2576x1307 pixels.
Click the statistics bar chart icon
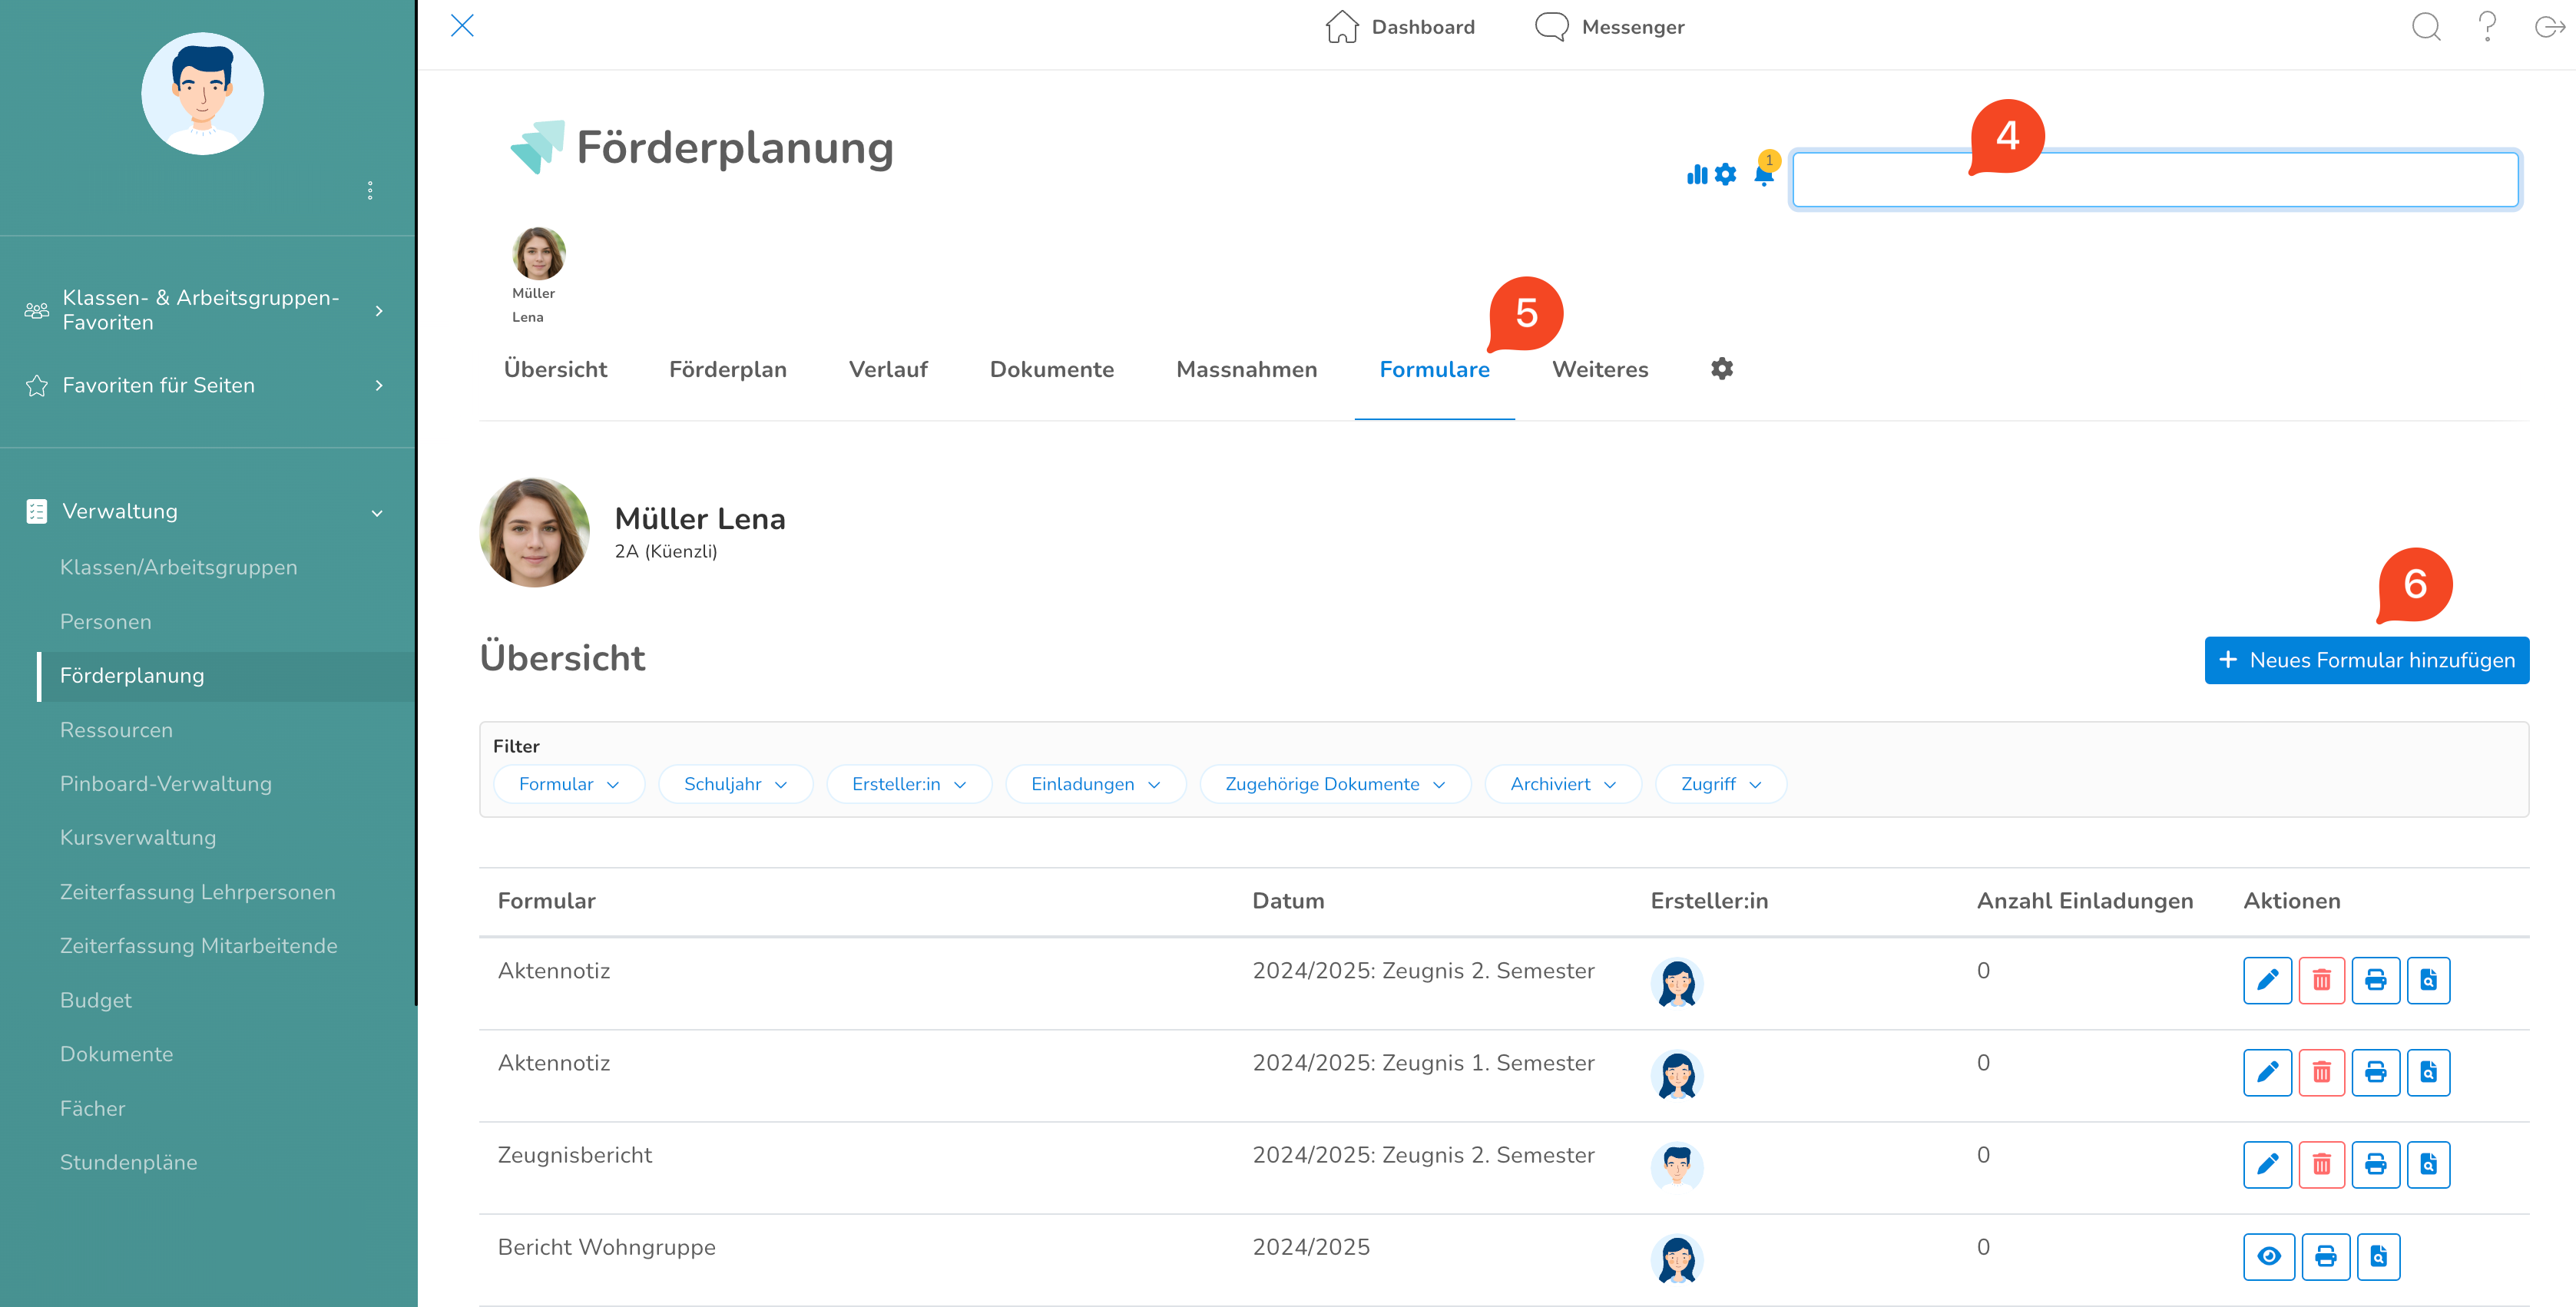[x=1696, y=175]
